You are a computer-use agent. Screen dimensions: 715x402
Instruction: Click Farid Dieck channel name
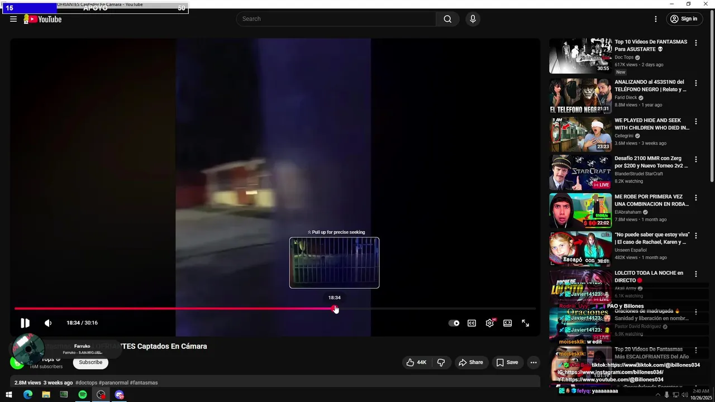pyautogui.click(x=626, y=98)
